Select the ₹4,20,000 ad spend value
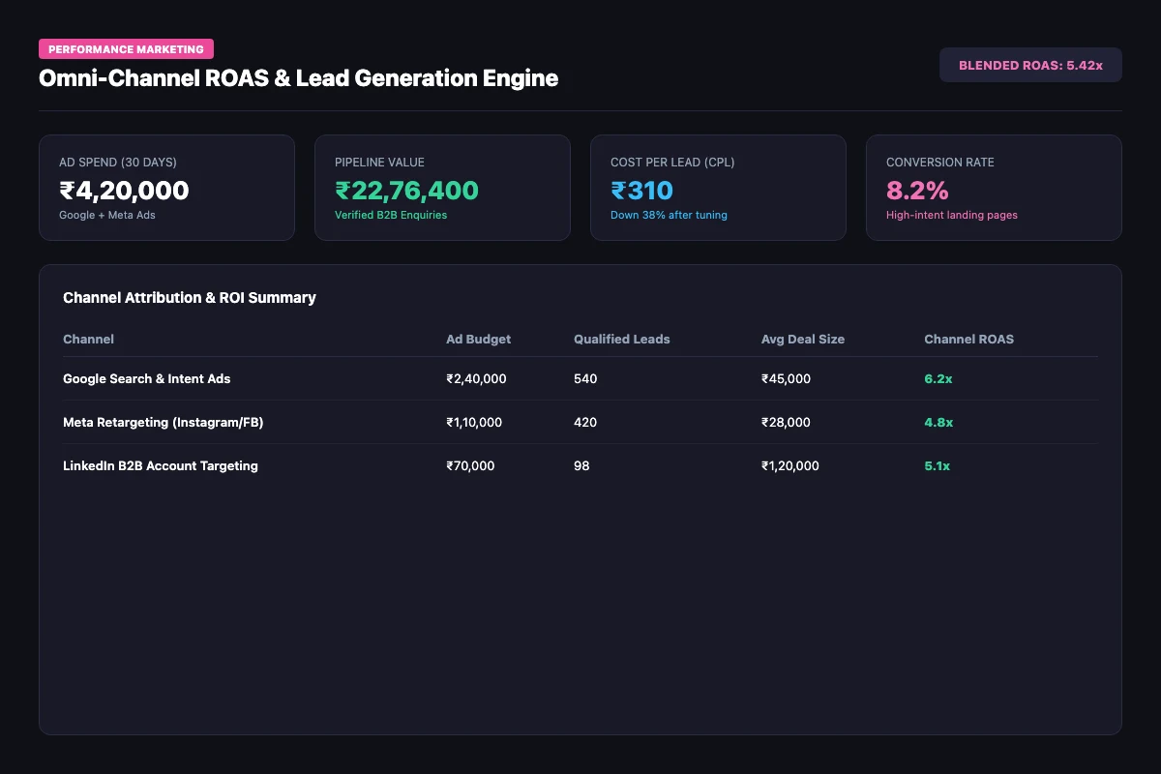1161x774 pixels. click(x=124, y=191)
